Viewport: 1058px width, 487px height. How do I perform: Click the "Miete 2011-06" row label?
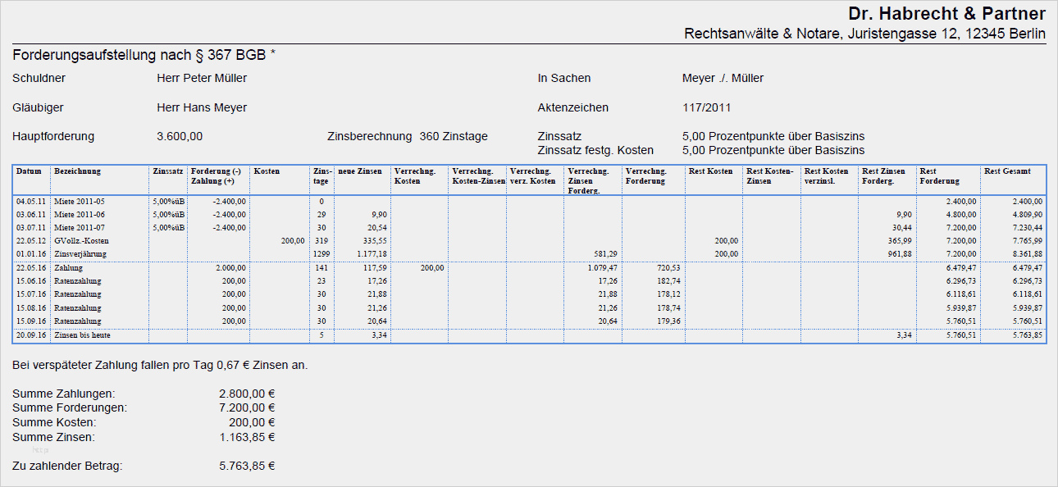pos(80,214)
